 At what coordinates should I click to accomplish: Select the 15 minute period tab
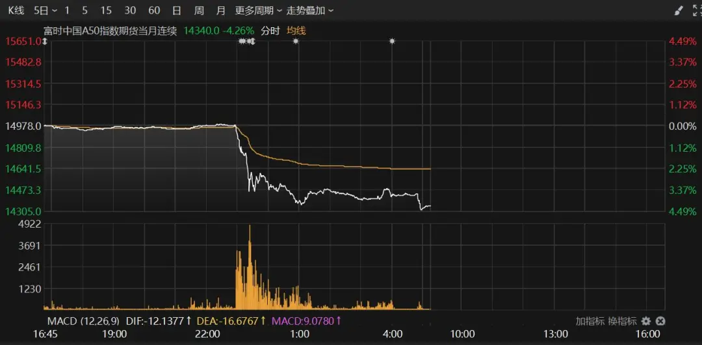coord(107,10)
